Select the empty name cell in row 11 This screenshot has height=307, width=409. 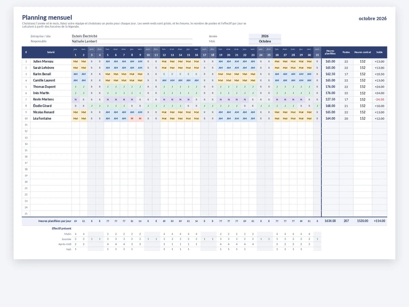[51, 125]
